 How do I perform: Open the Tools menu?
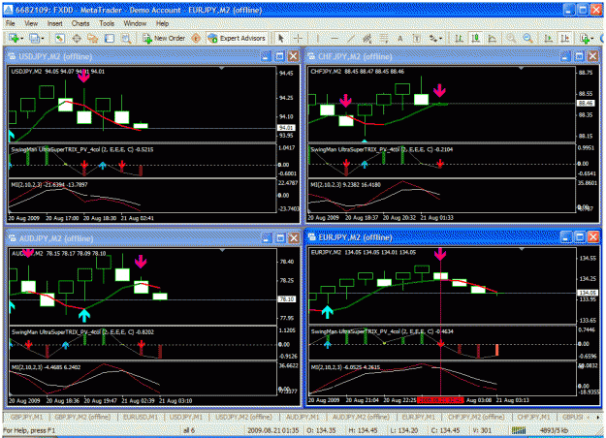coord(107,23)
